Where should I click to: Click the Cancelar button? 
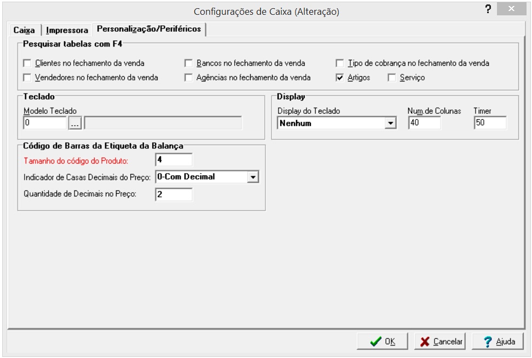[x=440, y=341]
